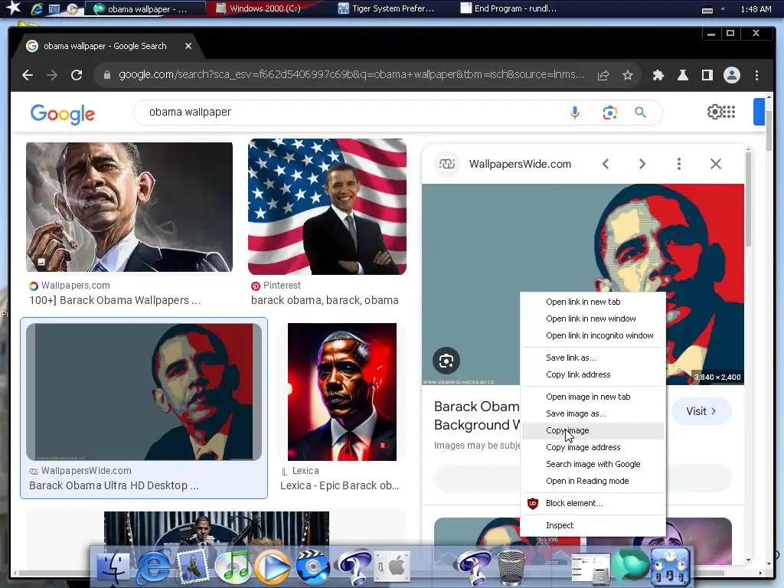This screenshot has height=588, width=784.
Task: Reload the Google search page
Action: [x=77, y=75]
